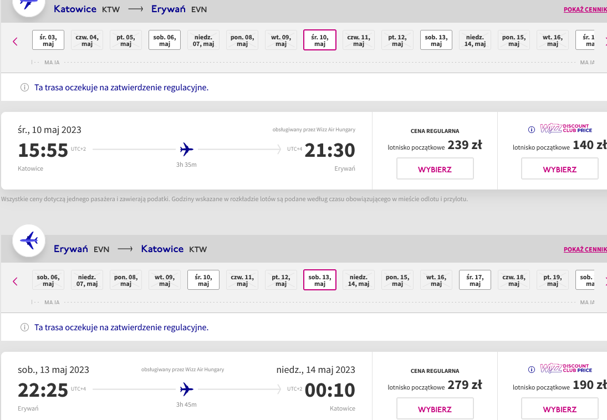Screen dimensions: 607x420
Task: Click info icon beside outbound regulatory approval notice
Action: pos(24,88)
